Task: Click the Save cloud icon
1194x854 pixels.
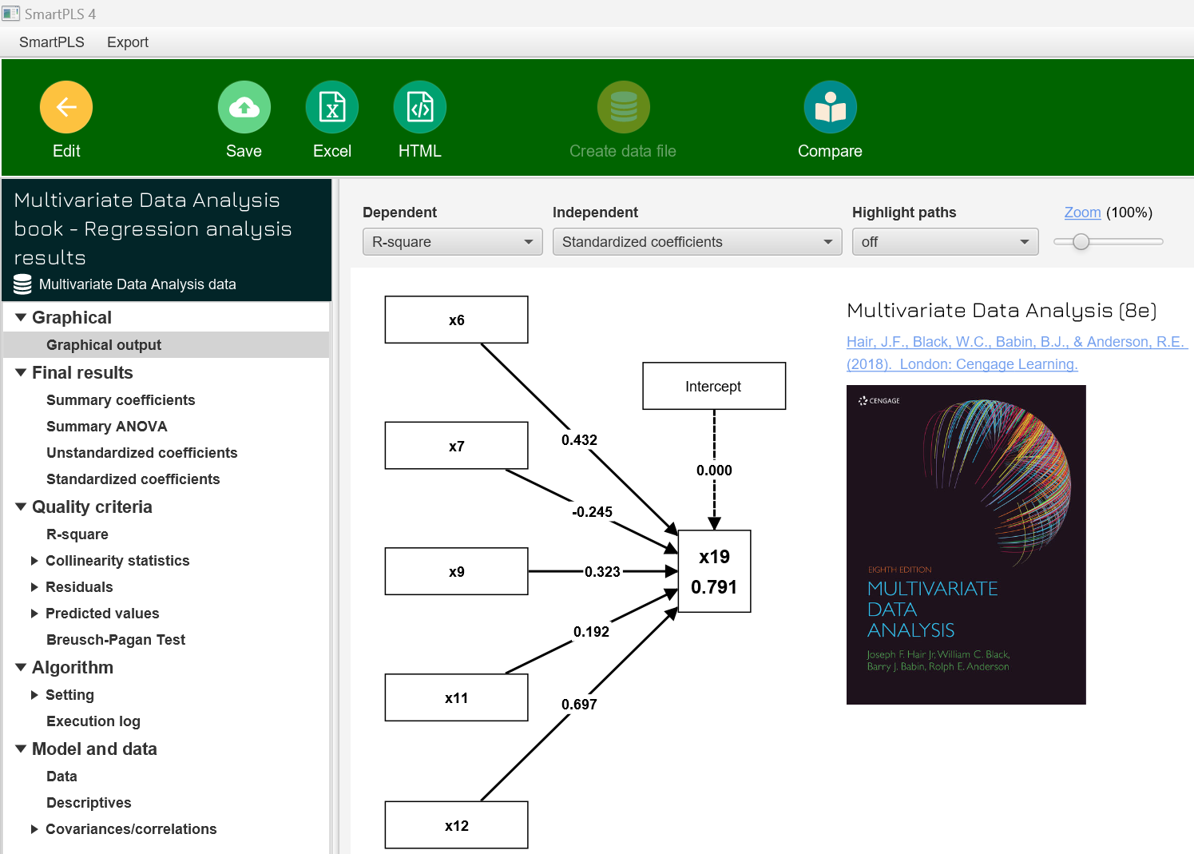Action: click(x=244, y=107)
